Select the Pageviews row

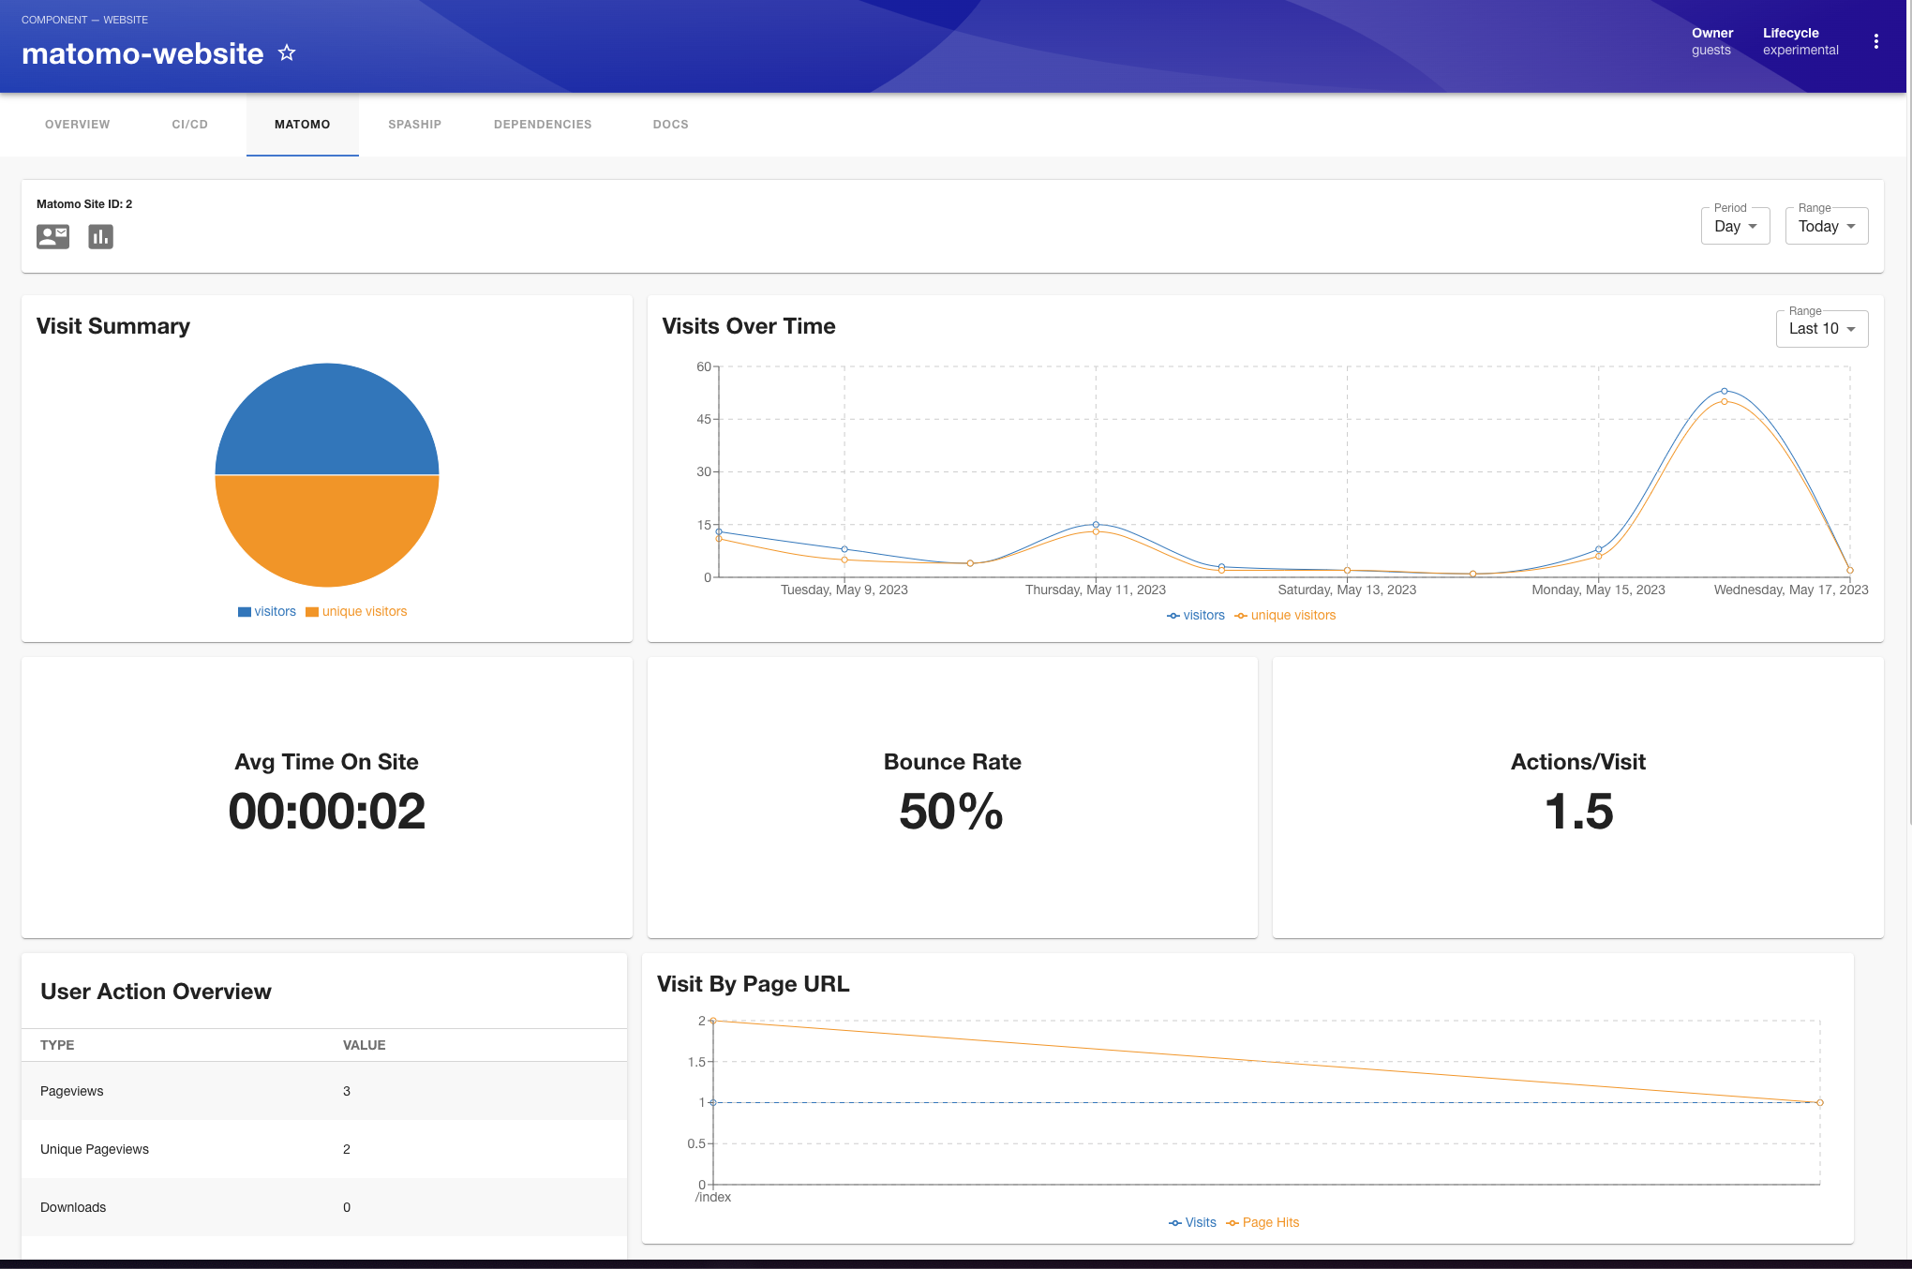point(324,1091)
